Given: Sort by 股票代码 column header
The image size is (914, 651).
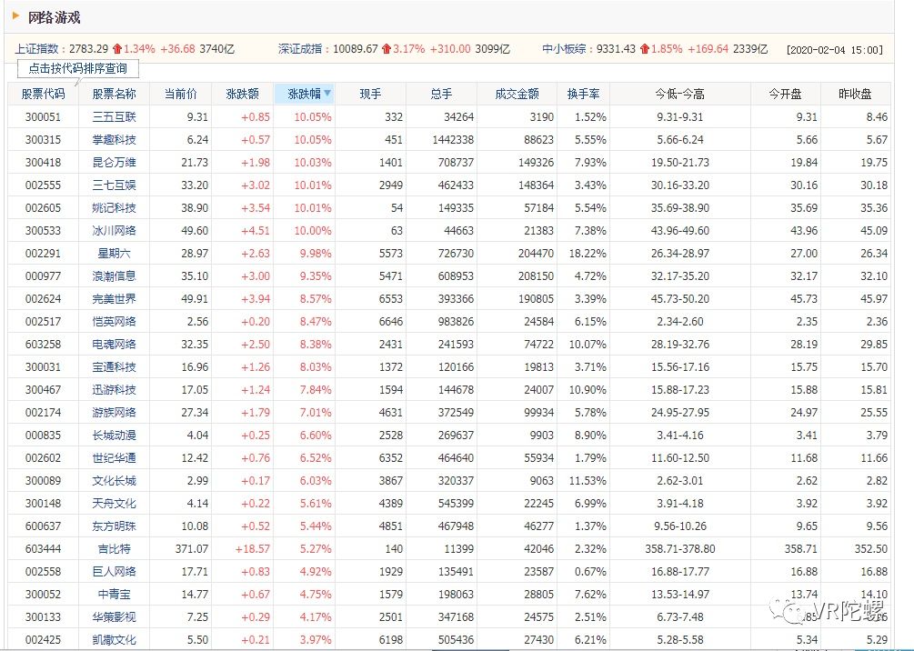Looking at the screenshot, I should point(43,94).
